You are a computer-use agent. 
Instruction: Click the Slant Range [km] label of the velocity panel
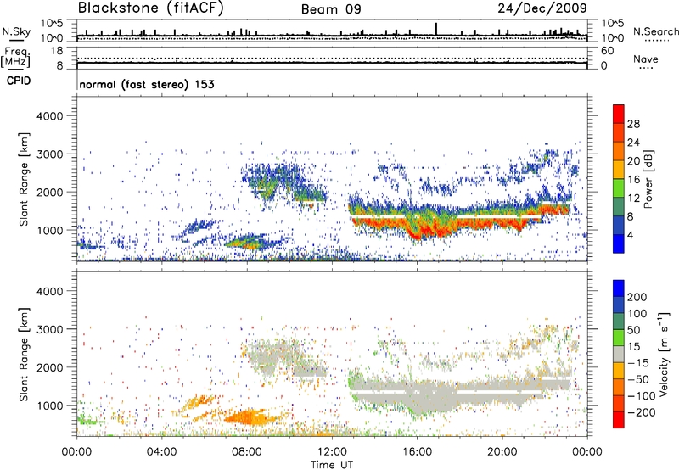(x=24, y=355)
